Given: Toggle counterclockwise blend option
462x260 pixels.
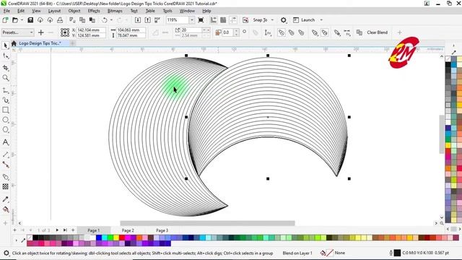Looking at the screenshot, I should (x=301, y=32).
